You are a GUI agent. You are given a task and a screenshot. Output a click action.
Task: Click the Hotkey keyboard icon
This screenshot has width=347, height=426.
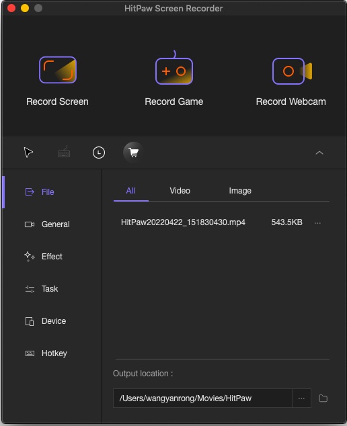click(30, 353)
